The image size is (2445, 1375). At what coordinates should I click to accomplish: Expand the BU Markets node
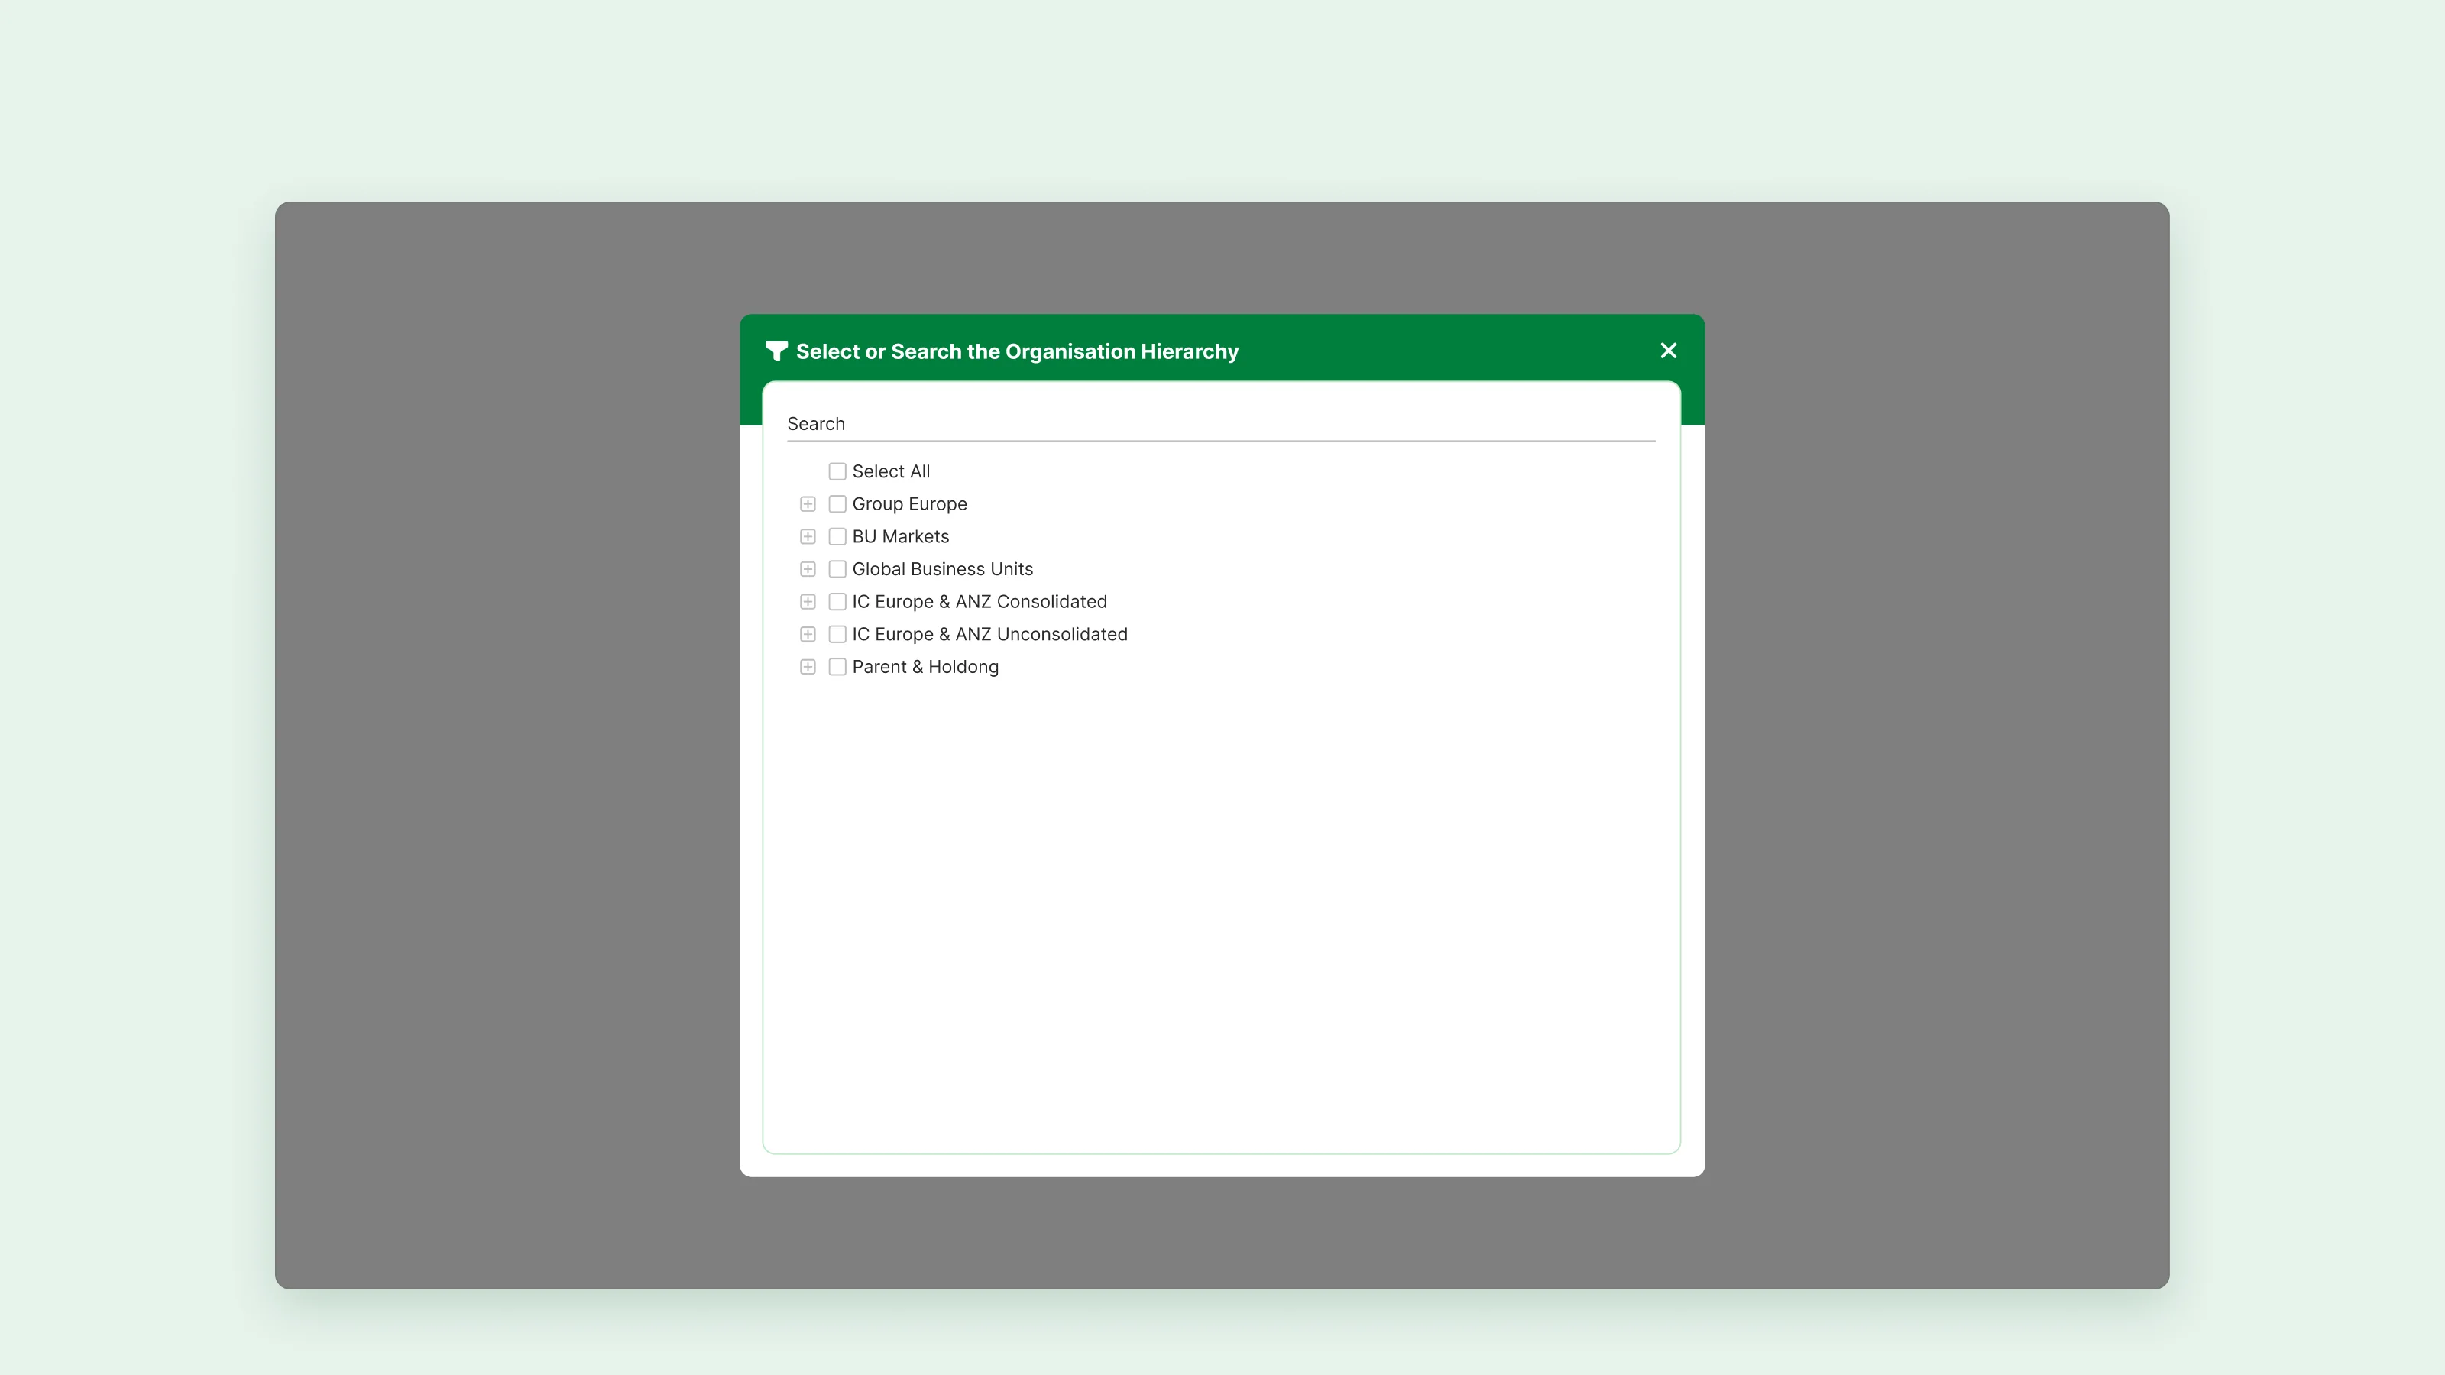coord(808,536)
